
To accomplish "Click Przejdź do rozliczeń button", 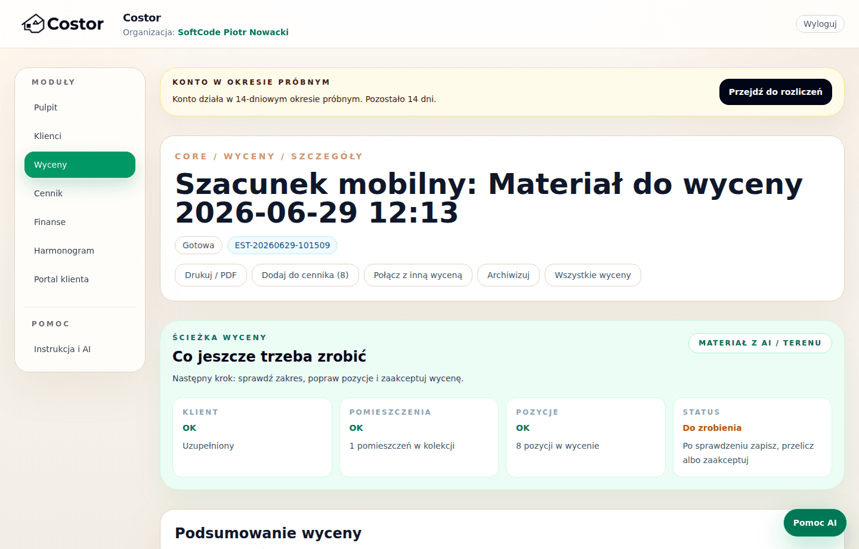I will (x=775, y=92).
